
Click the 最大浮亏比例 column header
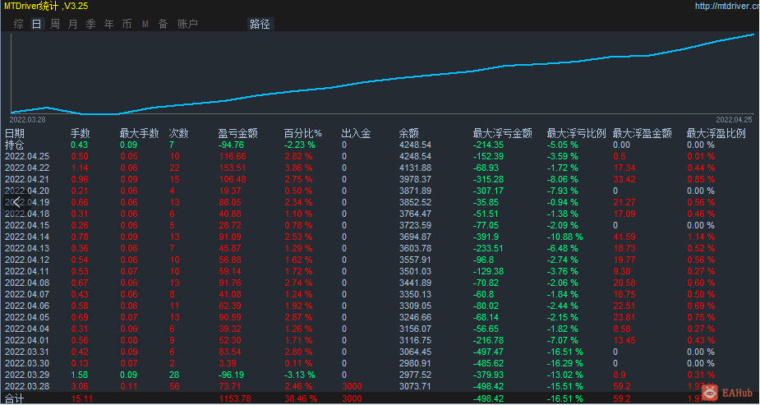point(576,133)
